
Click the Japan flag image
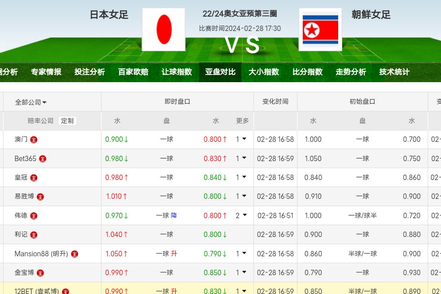163,30
